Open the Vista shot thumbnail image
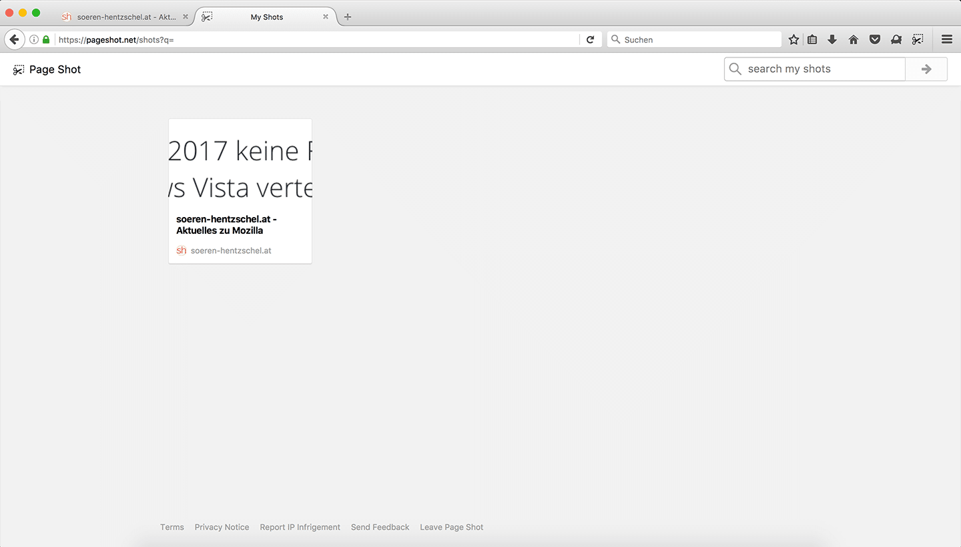 click(240, 163)
